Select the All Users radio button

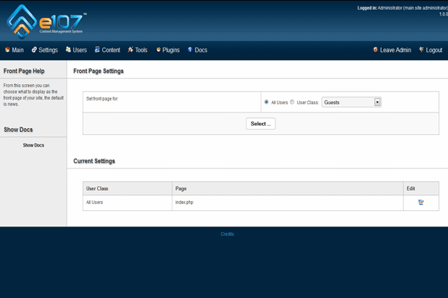point(267,102)
